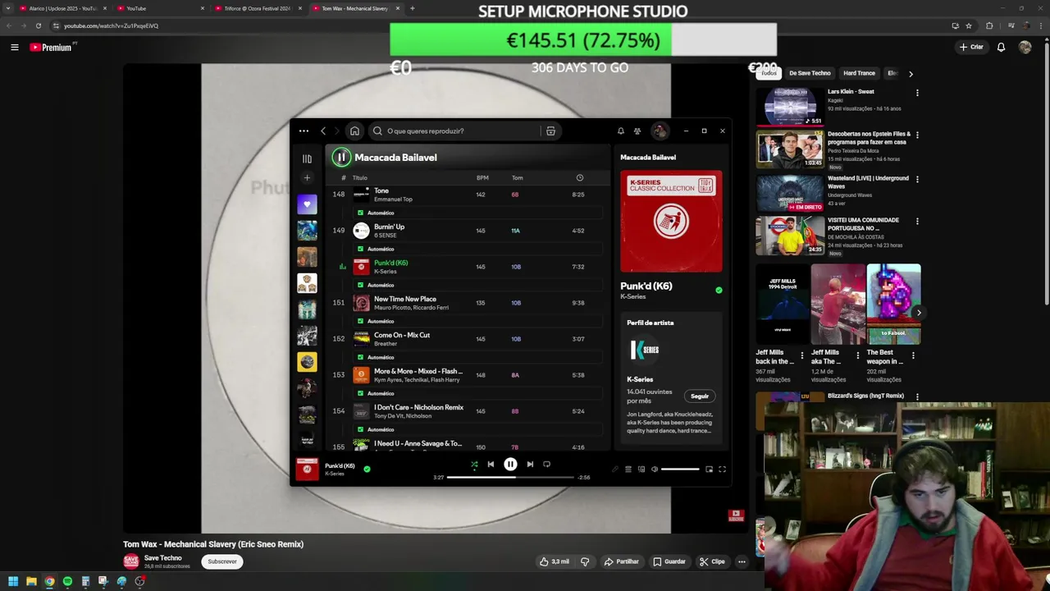
Task: Skip to previous track in Spotify
Action: (491, 464)
